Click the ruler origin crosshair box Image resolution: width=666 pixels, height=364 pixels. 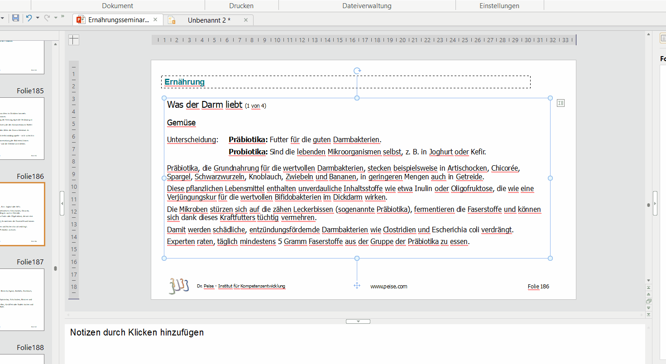click(74, 40)
